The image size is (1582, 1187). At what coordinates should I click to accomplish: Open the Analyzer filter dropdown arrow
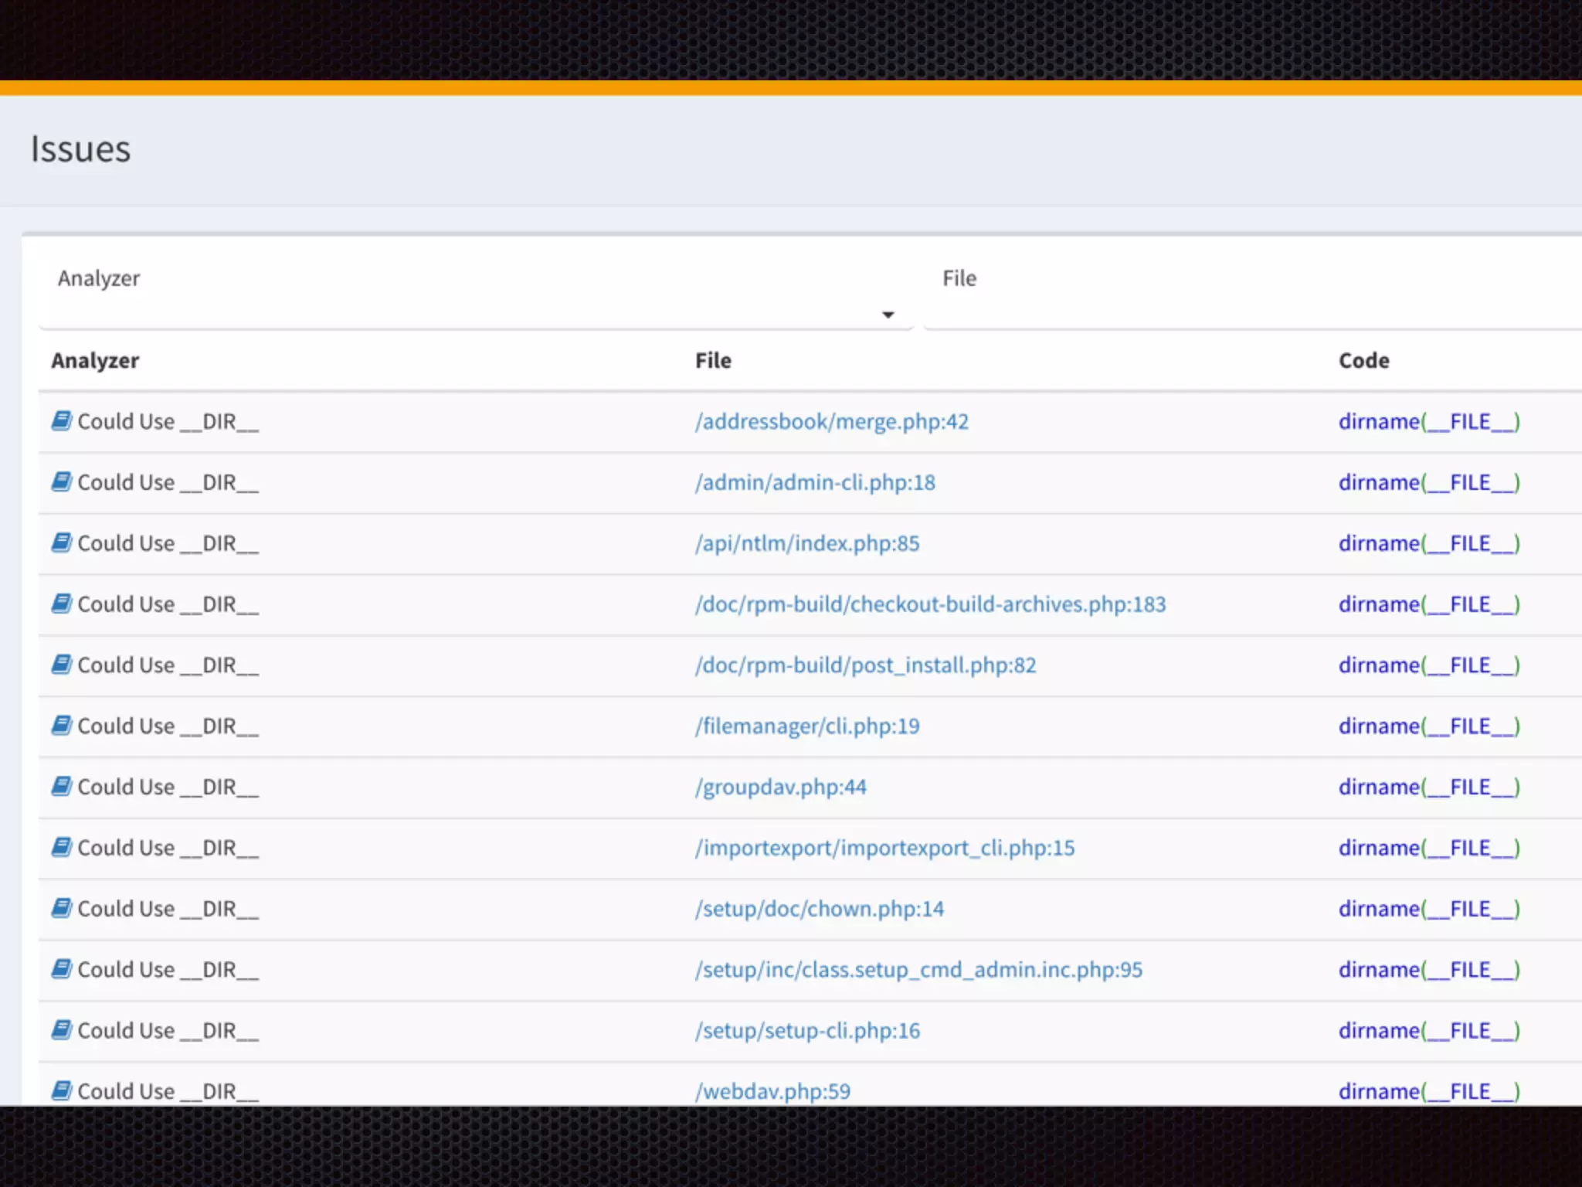pyautogui.click(x=888, y=315)
